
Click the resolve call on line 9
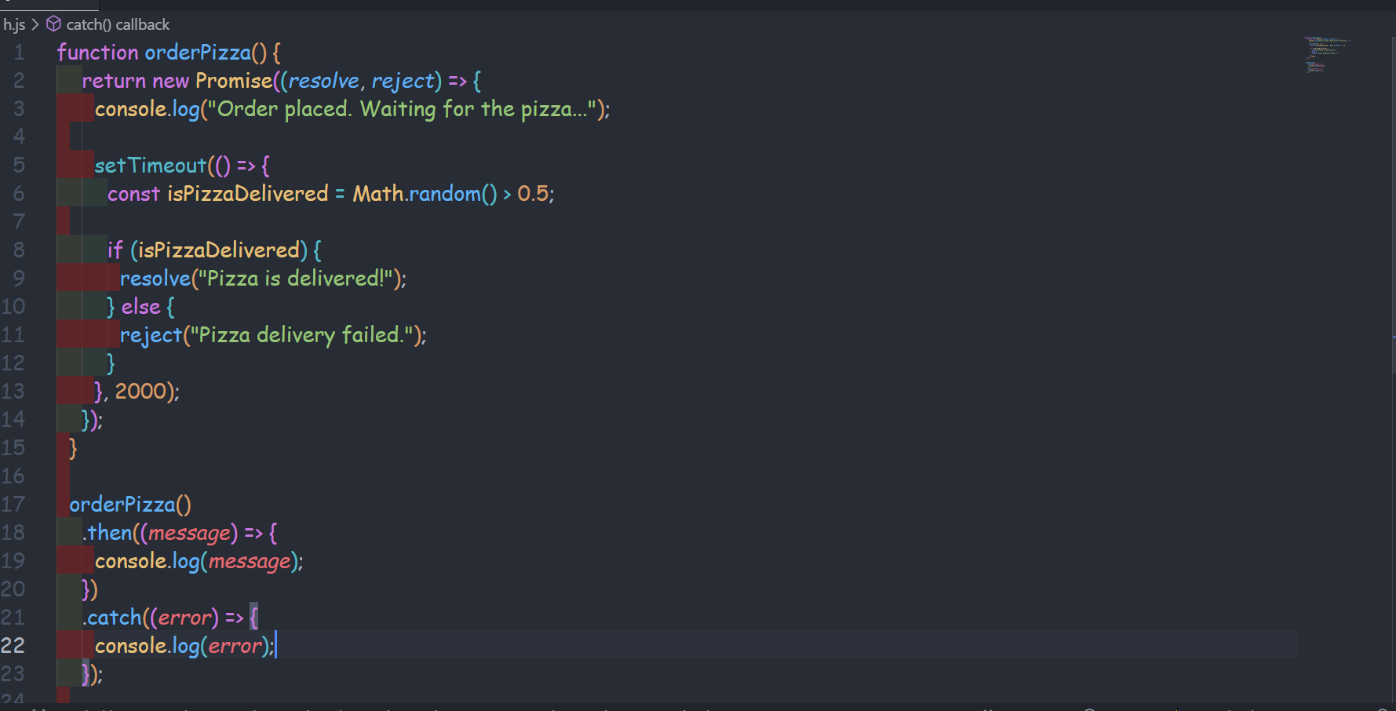tap(155, 279)
